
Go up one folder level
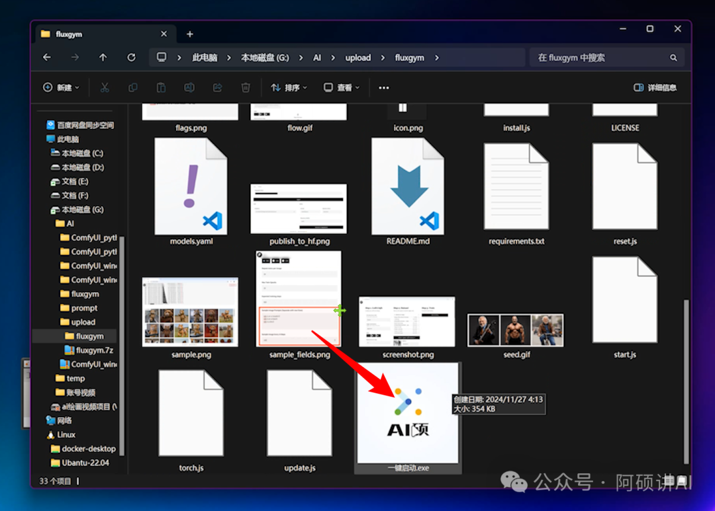[103, 58]
